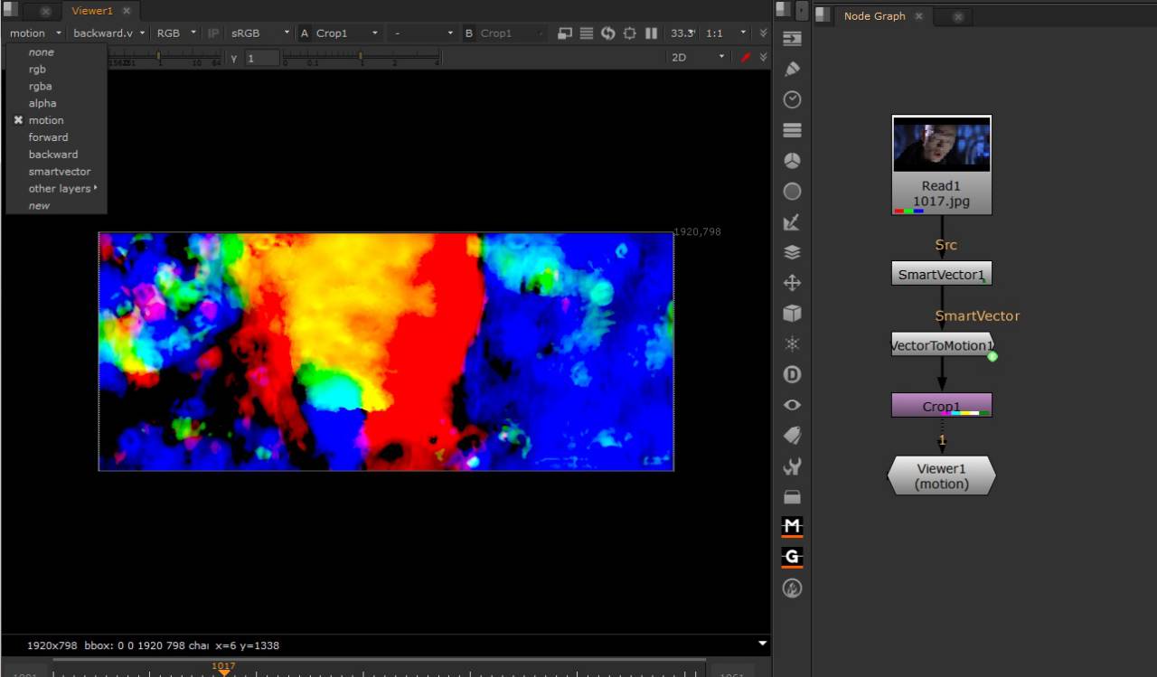Switch to the Node Graph tab
Screen dimensions: 1157x677
(x=874, y=16)
